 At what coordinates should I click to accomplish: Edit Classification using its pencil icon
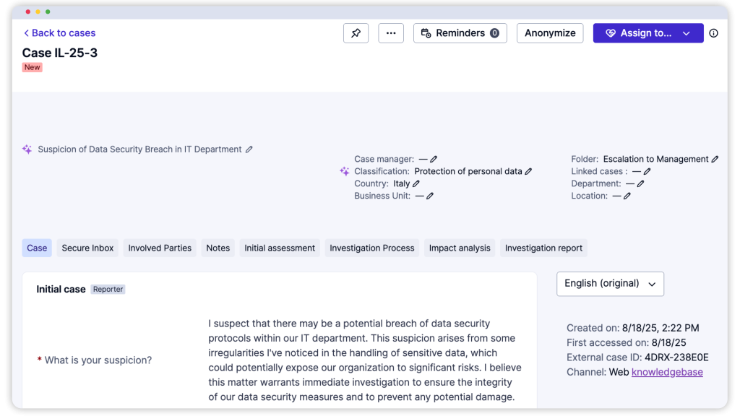pos(528,172)
